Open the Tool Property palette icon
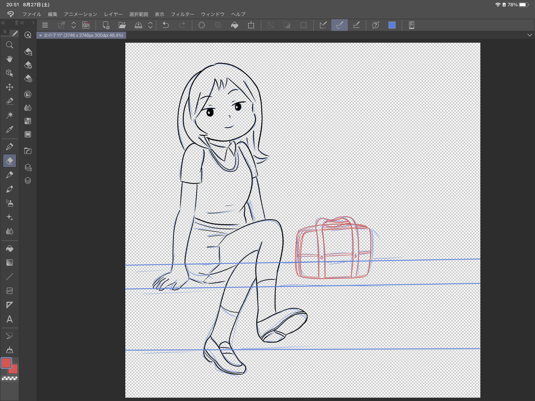This screenshot has width=535, height=401. (x=28, y=65)
